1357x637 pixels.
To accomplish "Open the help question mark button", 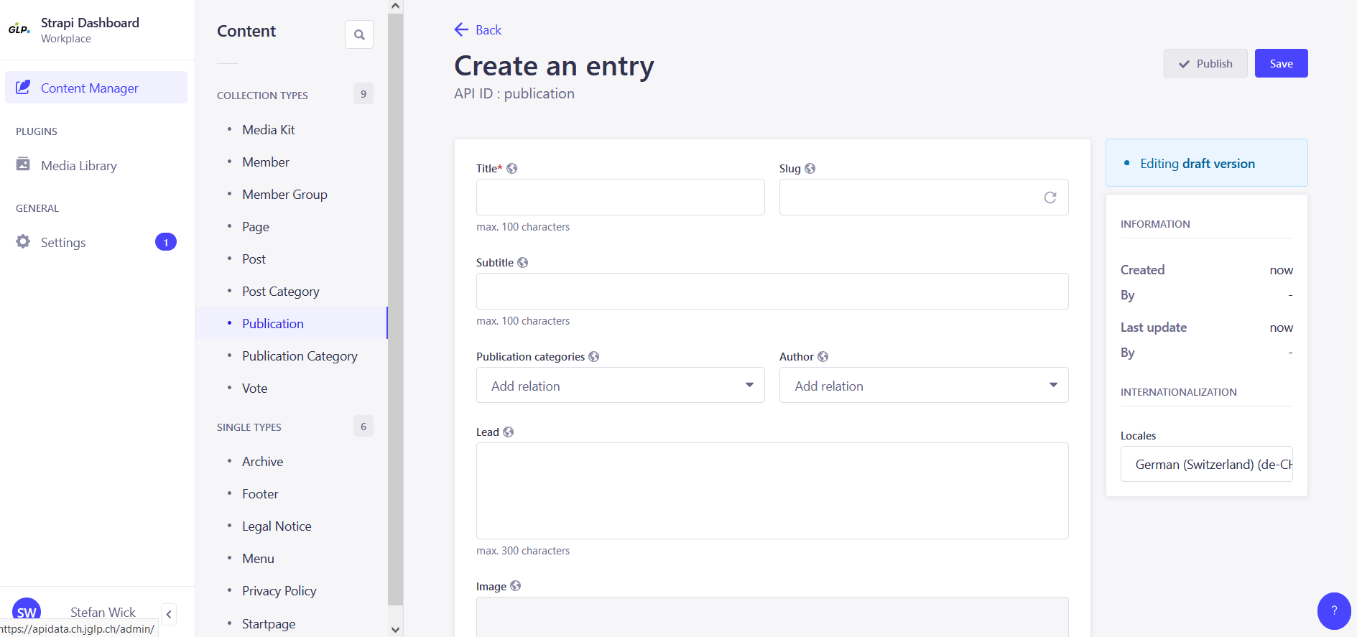I will tap(1334, 611).
